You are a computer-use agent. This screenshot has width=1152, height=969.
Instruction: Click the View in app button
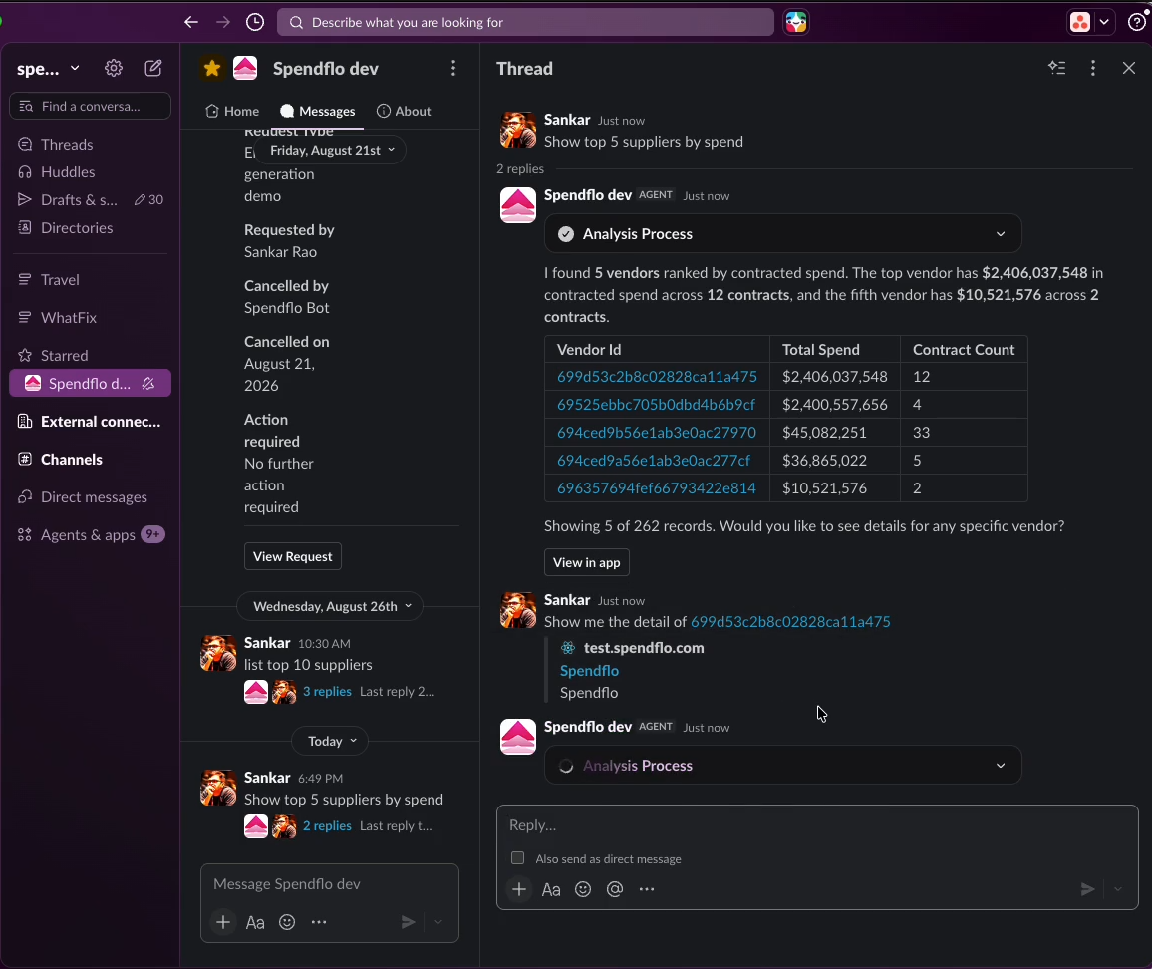pos(586,562)
